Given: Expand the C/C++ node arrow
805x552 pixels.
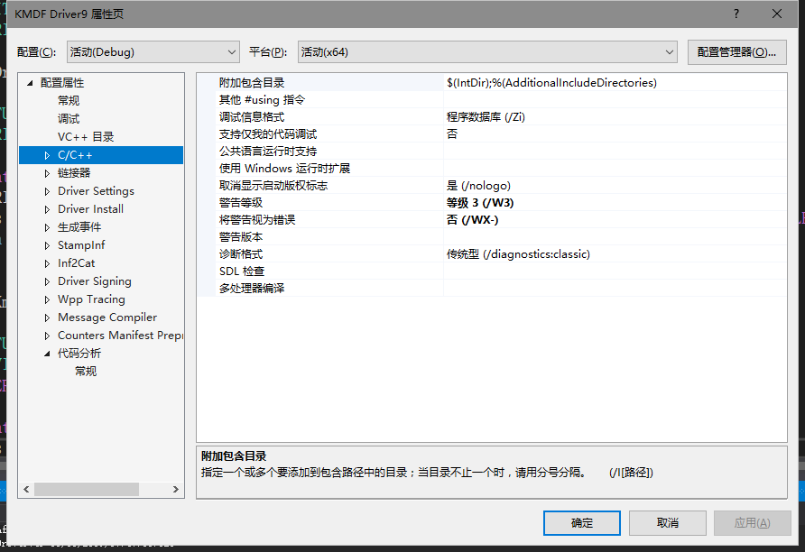Looking at the screenshot, I should click(x=47, y=155).
